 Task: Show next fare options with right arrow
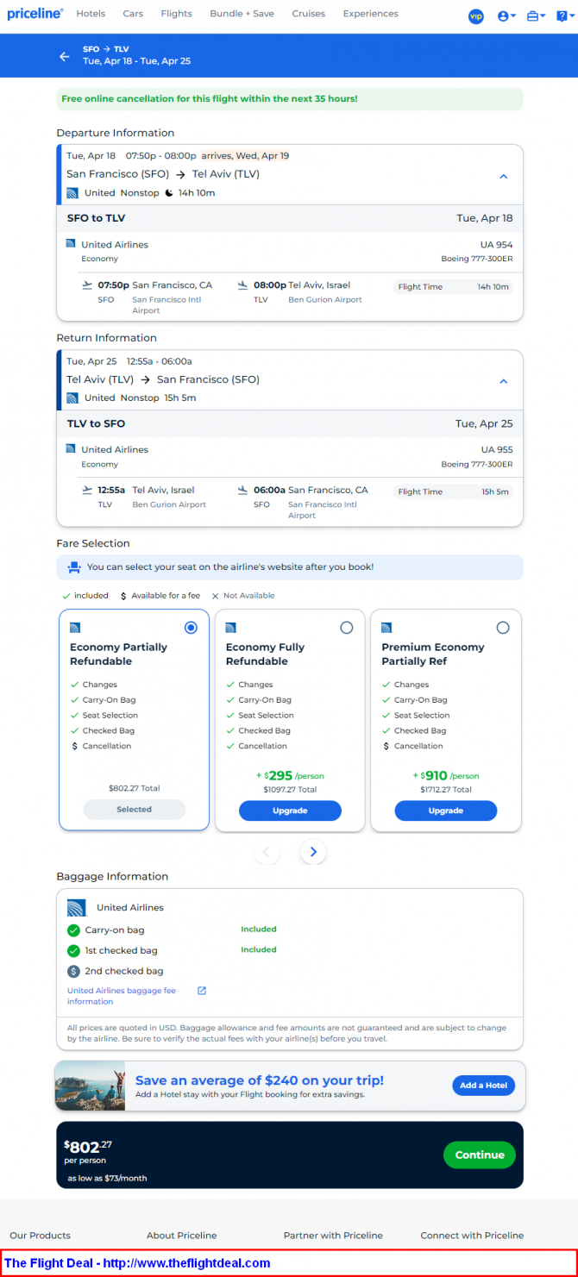[x=313, y=852]
